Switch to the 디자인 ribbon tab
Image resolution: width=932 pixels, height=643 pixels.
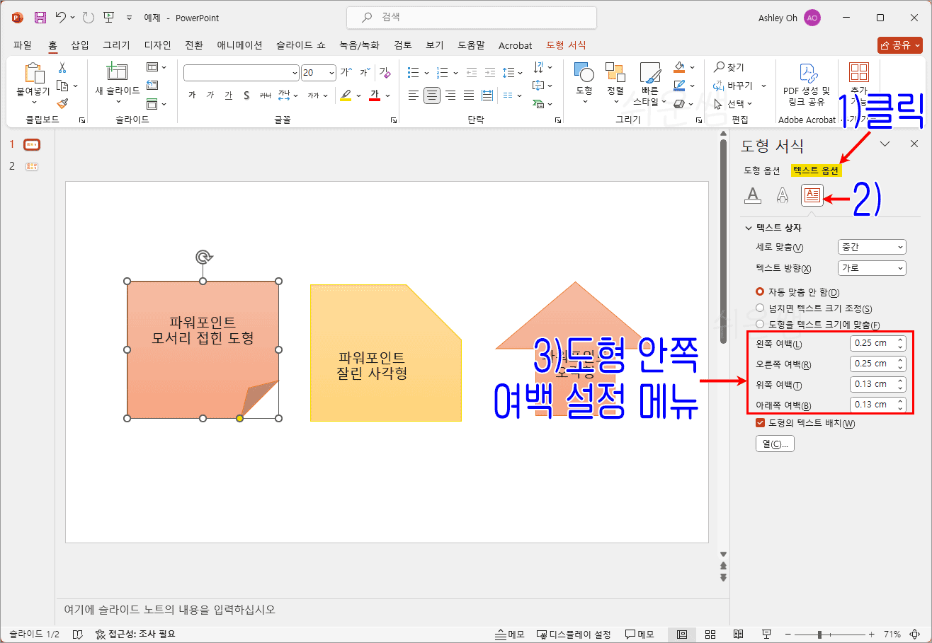pos(158,45)
